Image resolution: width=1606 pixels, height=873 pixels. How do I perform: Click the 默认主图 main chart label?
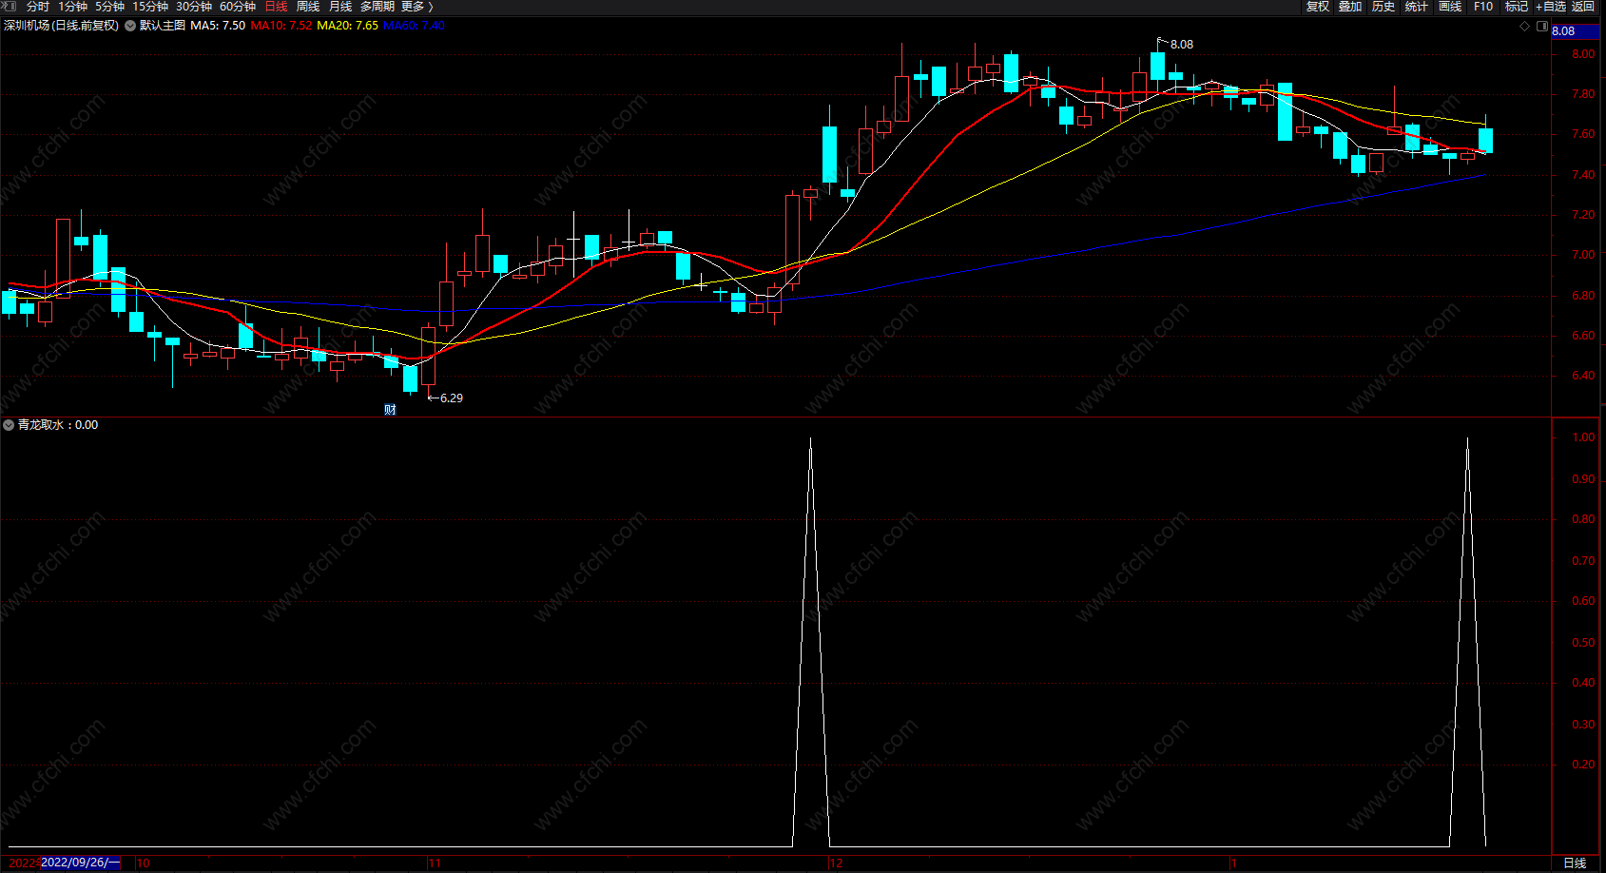(x=163, y=26)
